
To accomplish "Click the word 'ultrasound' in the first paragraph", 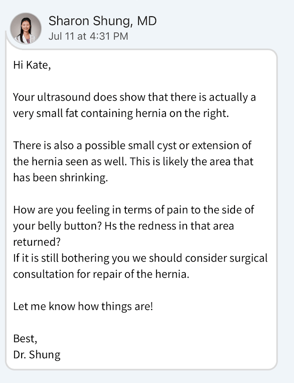I will pyautogui.click(x=64, y=97).
